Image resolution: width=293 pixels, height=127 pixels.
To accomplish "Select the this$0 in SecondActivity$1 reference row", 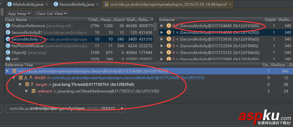I will 148,78.
